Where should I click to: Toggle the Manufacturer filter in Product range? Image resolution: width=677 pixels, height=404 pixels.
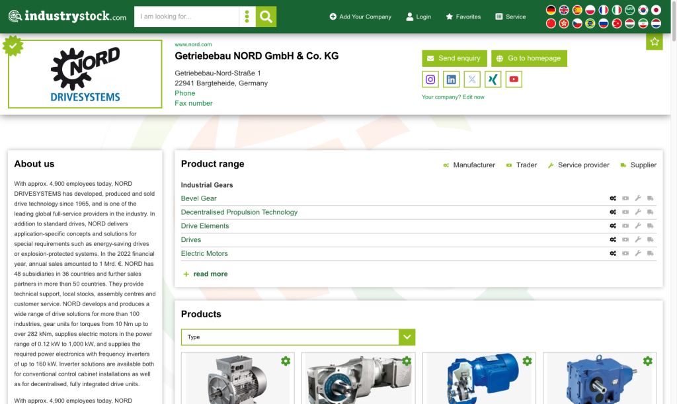point(469,165)
